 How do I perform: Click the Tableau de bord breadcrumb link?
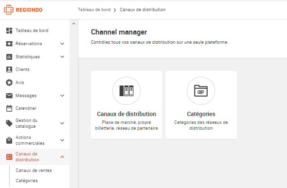[94, 10]
